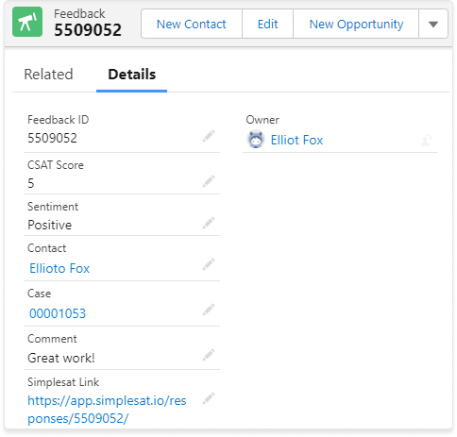The image size is (457, 437).
Task: Switch to the Related tab
Action: click(x=48, y=75)
